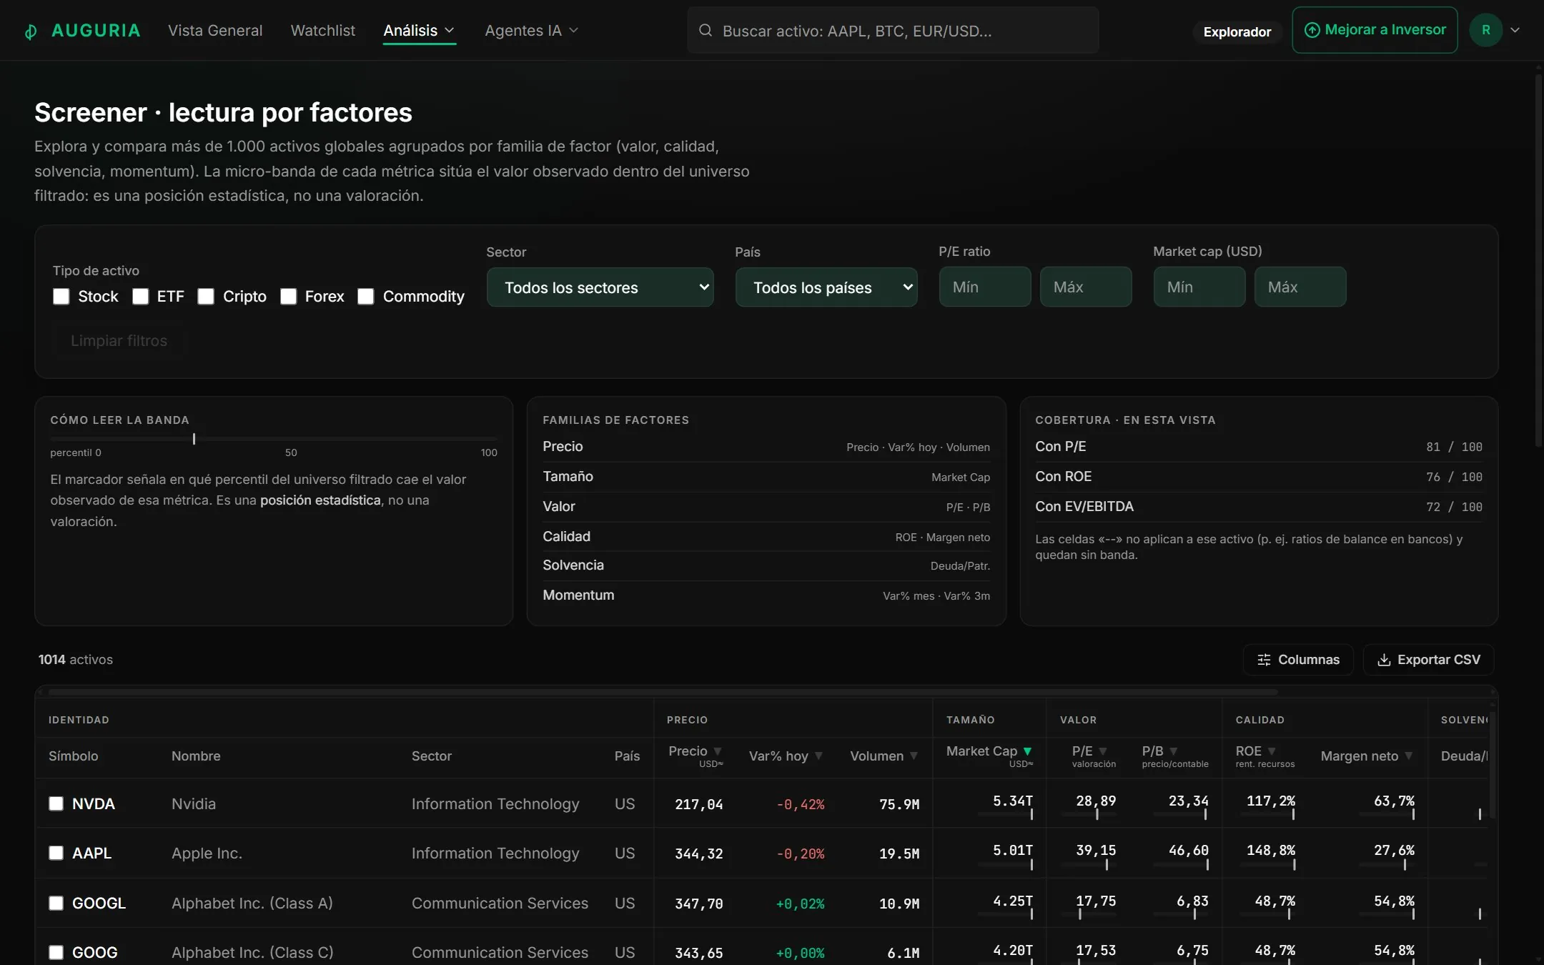
Task: Click the P/E ratio Mín field
Action: (x=985, y=287)
